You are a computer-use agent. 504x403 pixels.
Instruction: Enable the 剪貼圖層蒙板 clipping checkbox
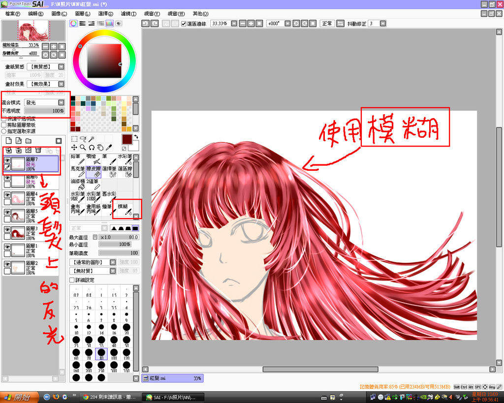[4, 125]
